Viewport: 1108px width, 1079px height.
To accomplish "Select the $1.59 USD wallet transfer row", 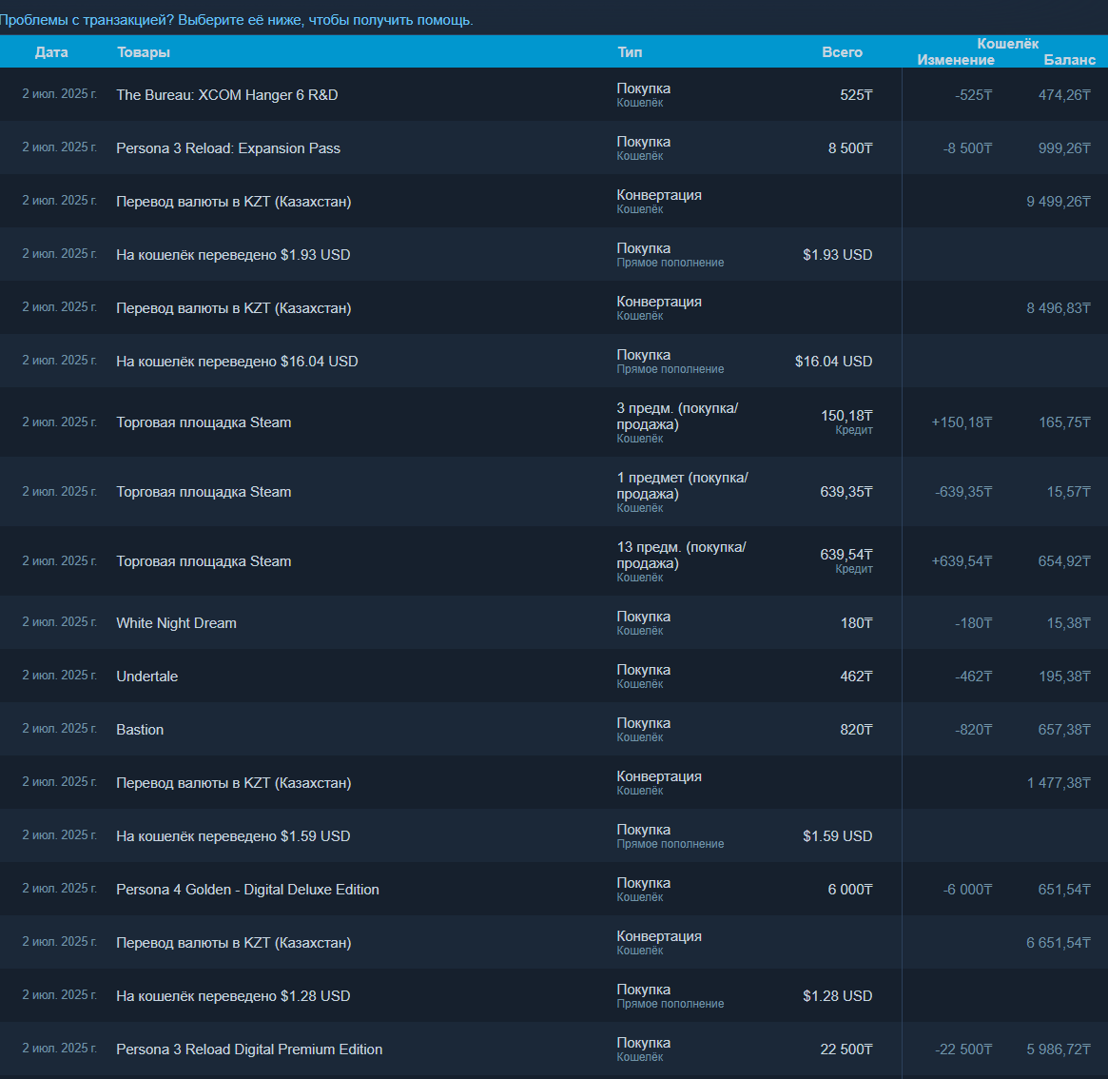I will point(554,835).
